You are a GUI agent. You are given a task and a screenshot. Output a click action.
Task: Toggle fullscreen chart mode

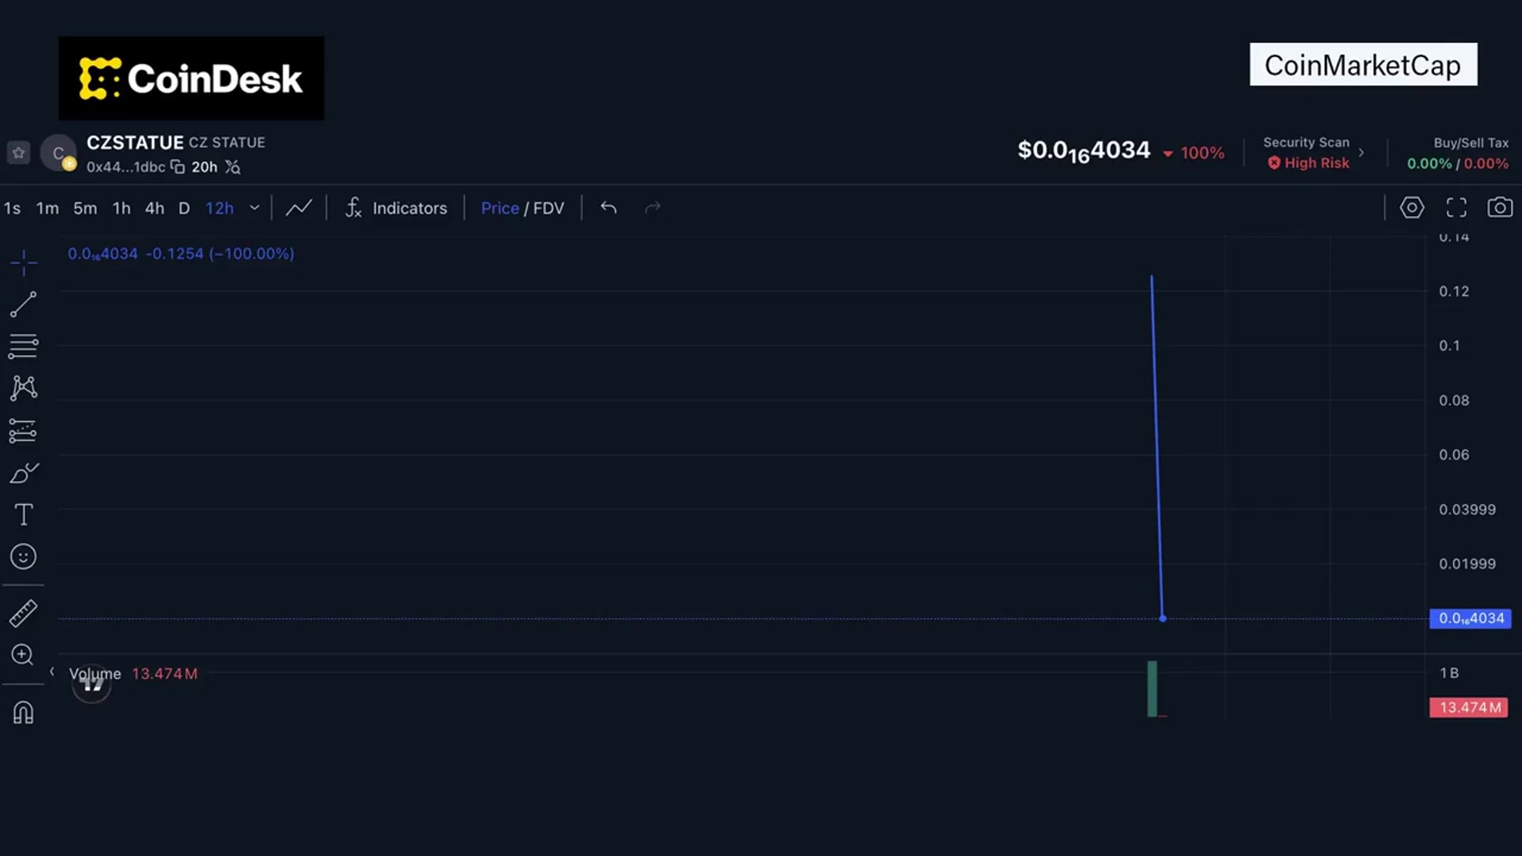pos(1456,207)
